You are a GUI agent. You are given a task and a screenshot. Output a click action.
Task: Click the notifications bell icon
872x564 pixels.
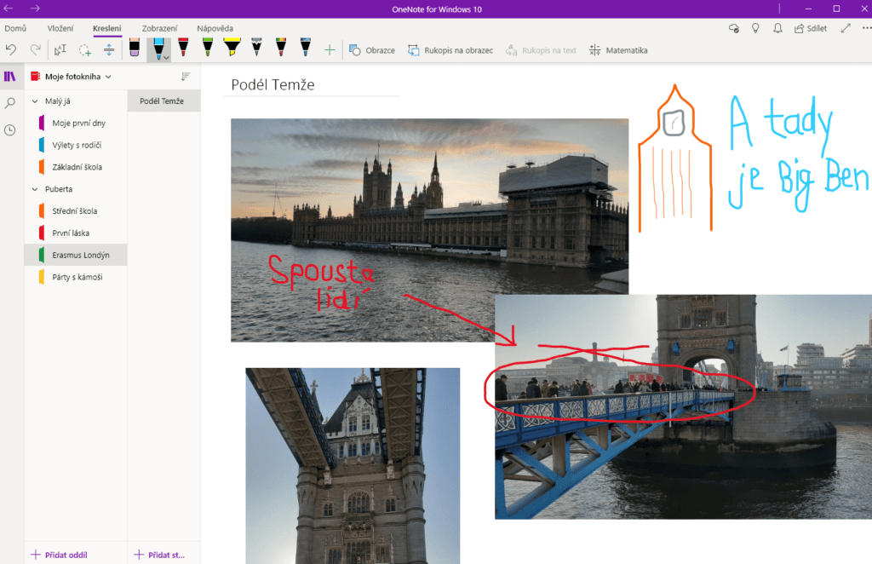777,28
